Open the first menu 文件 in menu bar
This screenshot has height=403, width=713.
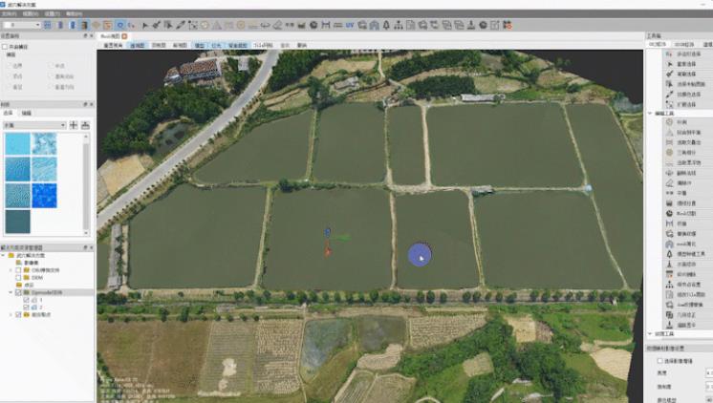pos(10,14)
